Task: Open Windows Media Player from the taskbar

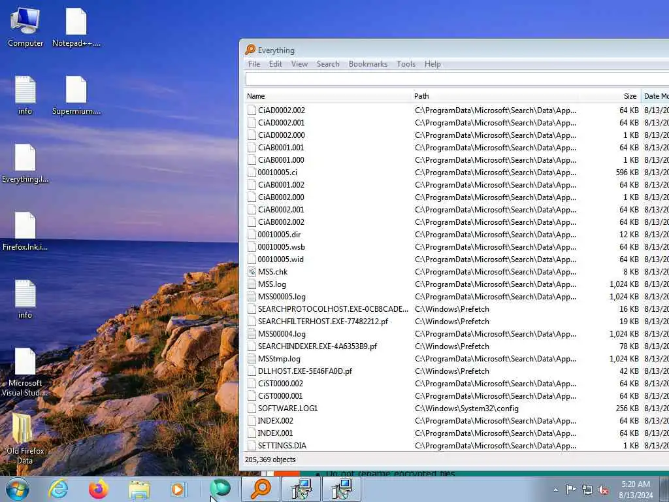Action: coord(178,490)
